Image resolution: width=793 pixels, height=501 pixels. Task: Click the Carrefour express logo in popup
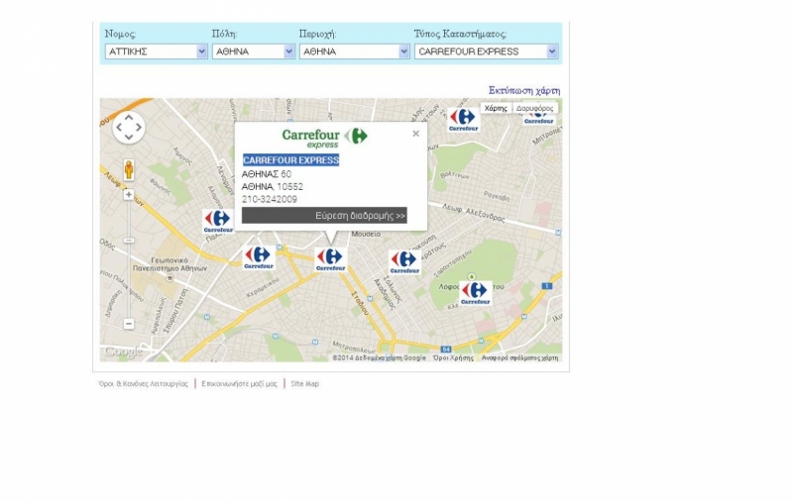(325, 138)
